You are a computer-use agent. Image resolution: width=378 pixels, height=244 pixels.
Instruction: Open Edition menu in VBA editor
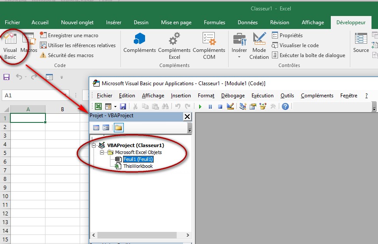(x=127, y=96)
